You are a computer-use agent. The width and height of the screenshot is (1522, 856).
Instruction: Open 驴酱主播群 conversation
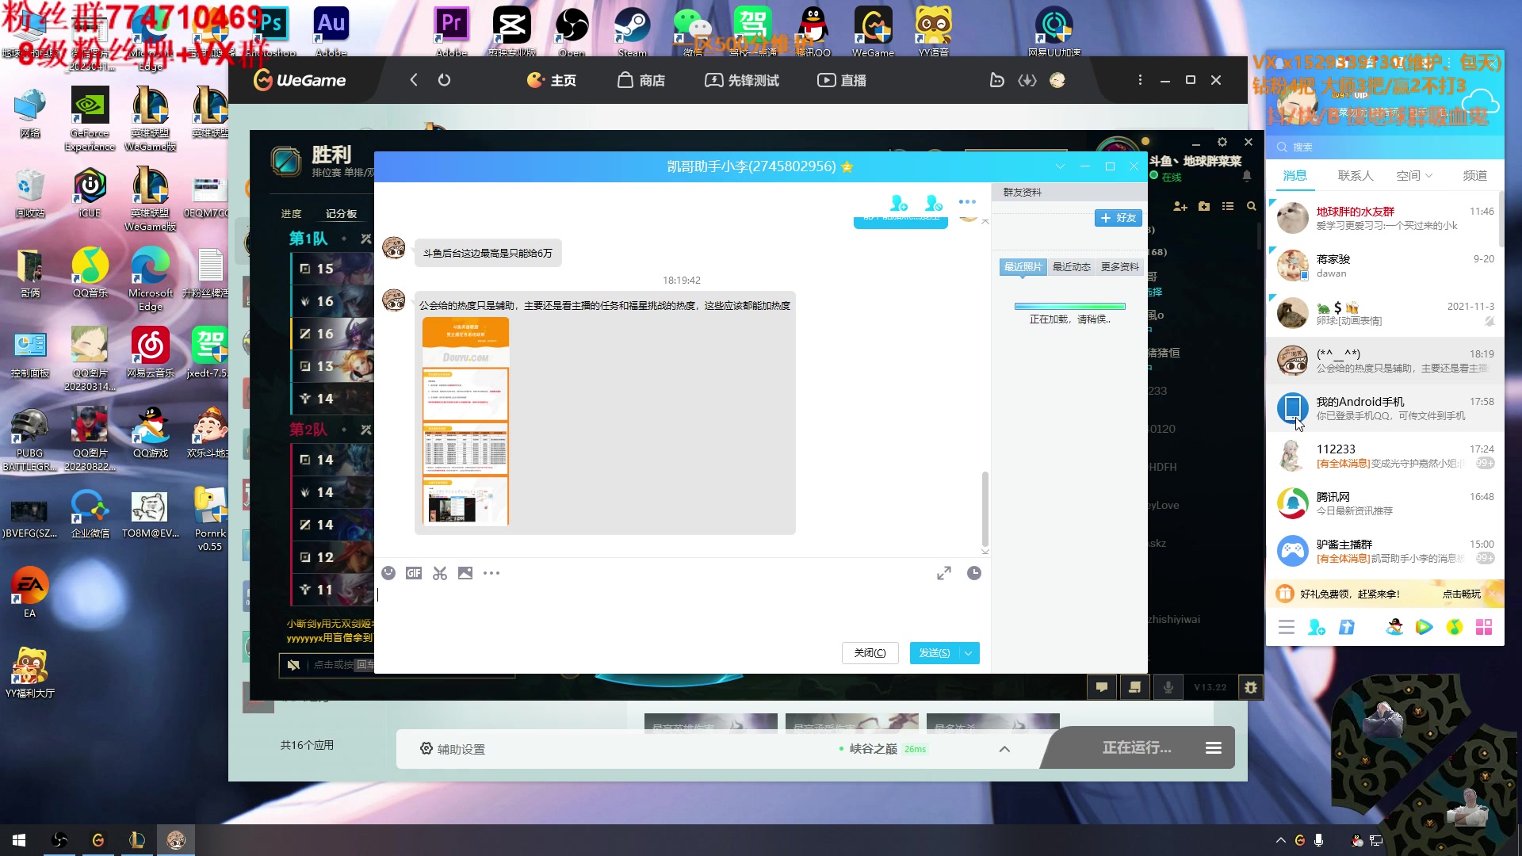[1384, 551]
